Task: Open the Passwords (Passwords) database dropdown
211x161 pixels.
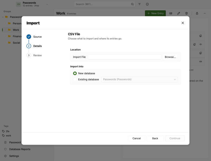Action: 140,79
